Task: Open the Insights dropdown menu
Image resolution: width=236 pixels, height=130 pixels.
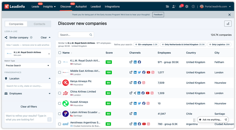Action: pyautogui.click(x=49, y=7)
